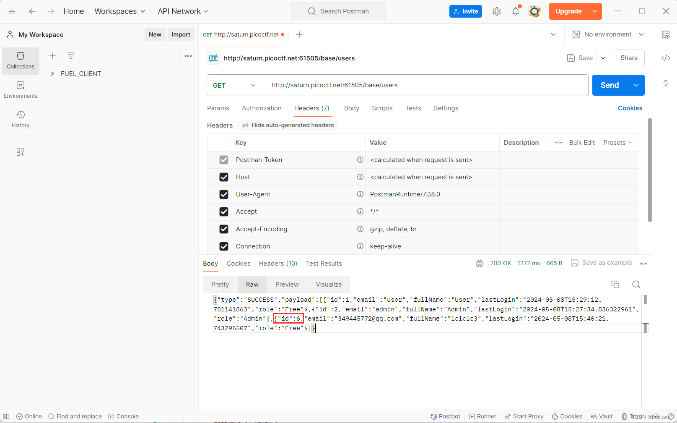
Task: Open the History sidebar section
Action: pyautogui.click(x=21, y=120)
